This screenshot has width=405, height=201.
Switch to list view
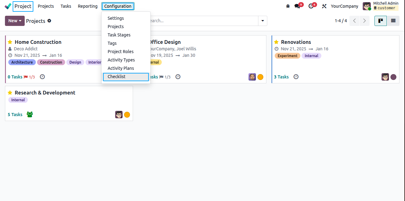click(x=393, y=21)
